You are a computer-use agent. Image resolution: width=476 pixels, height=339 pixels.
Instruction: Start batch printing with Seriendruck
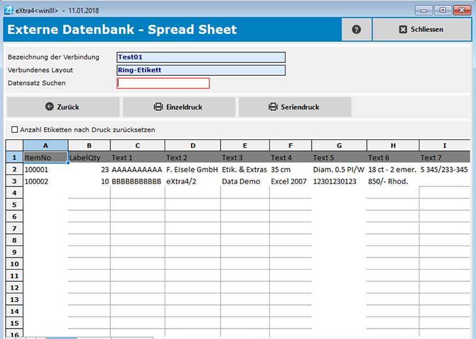coord(295,107)
